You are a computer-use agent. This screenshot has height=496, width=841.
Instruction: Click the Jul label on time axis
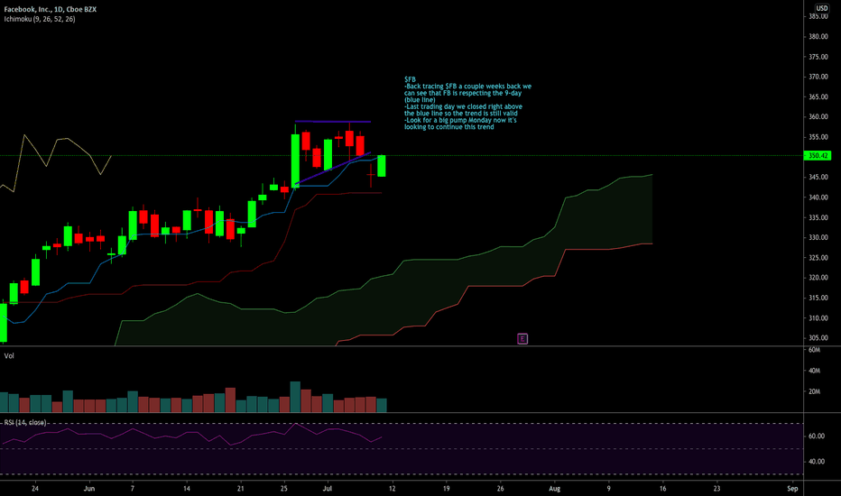click(328, 489)
